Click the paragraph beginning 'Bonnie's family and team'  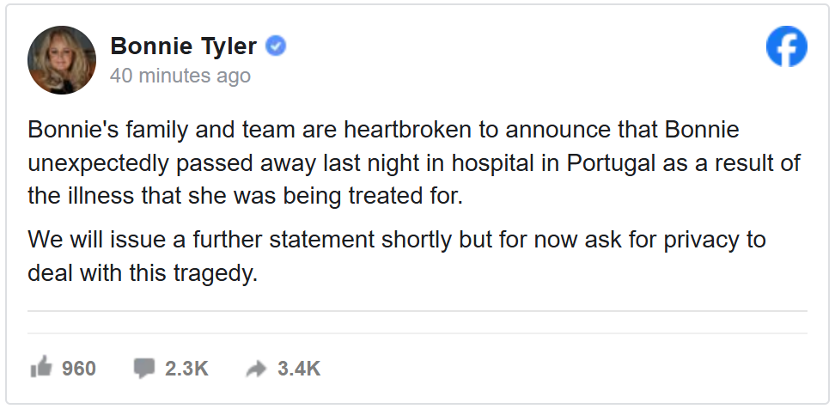tap(414, 163)
